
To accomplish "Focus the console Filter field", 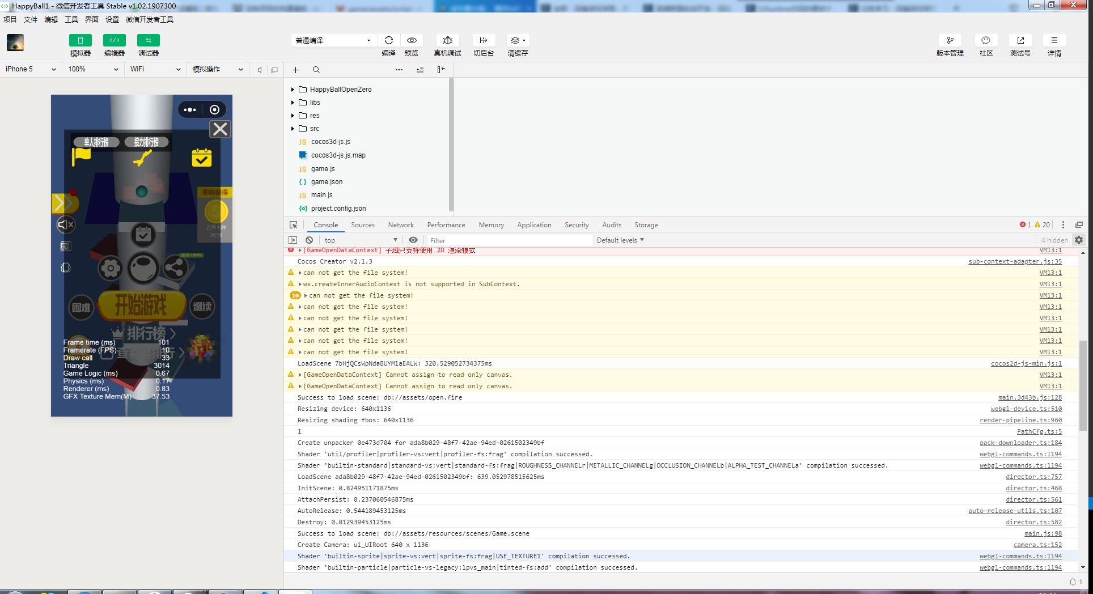I will pos(509,240).
